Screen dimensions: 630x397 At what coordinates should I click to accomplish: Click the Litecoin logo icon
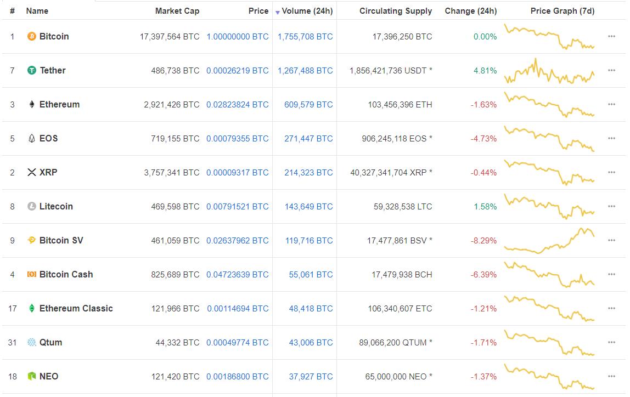(x=32, y=207)
